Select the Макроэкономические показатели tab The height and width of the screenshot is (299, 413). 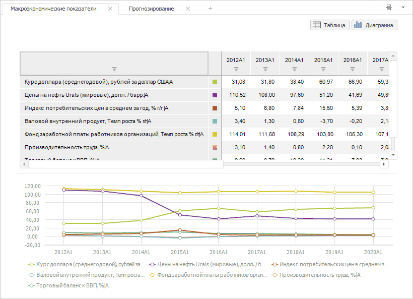tap(53, 9)
